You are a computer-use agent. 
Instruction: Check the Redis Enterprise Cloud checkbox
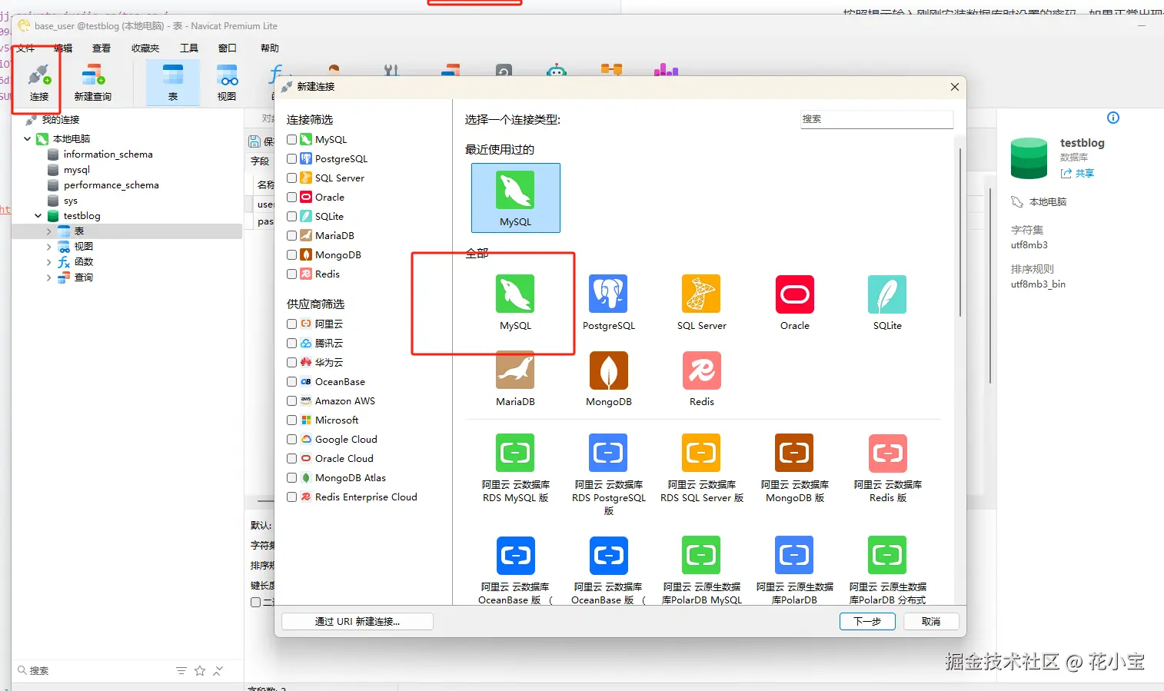point(292,497)
